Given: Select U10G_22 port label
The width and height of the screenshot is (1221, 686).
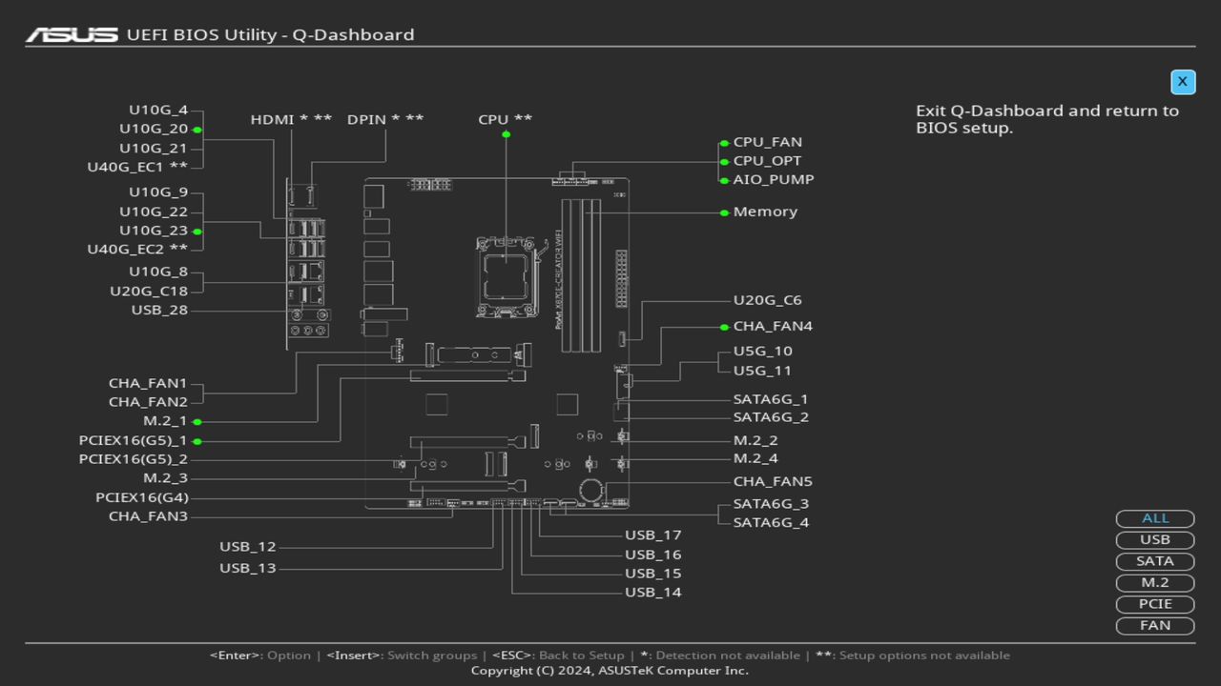Looking at the screenshot, I should click(x=154, y=212).
